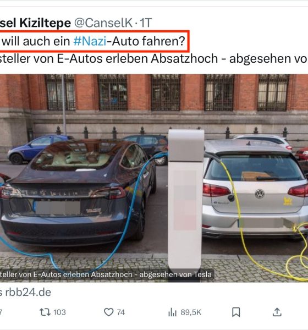This screenshot has width=308, height=330.
Task: Open the brick building link preview image
Action: point(154,178)
